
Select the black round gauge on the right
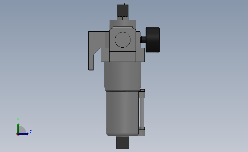152,40
